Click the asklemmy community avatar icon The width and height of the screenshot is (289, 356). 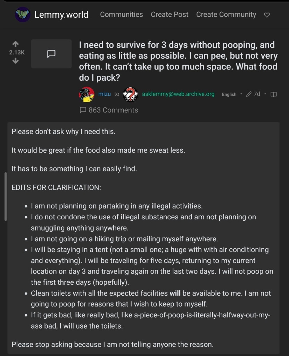[x=131, y=94]
